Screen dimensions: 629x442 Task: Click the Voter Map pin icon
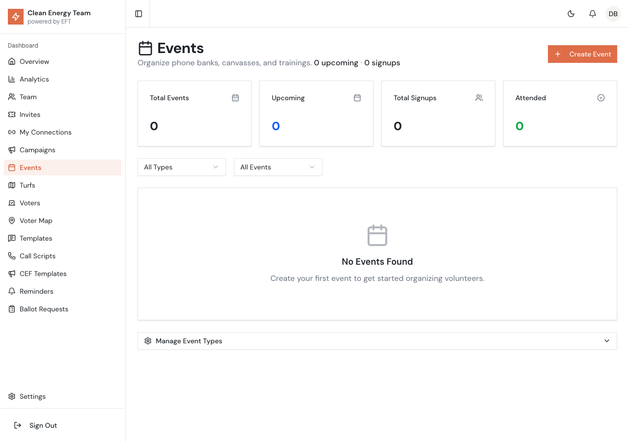12,221
